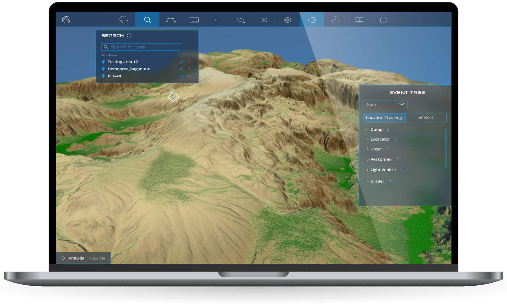Screen dimensions: 507x304
Task: Select the angle measurement tool
Action: (217, 20)
